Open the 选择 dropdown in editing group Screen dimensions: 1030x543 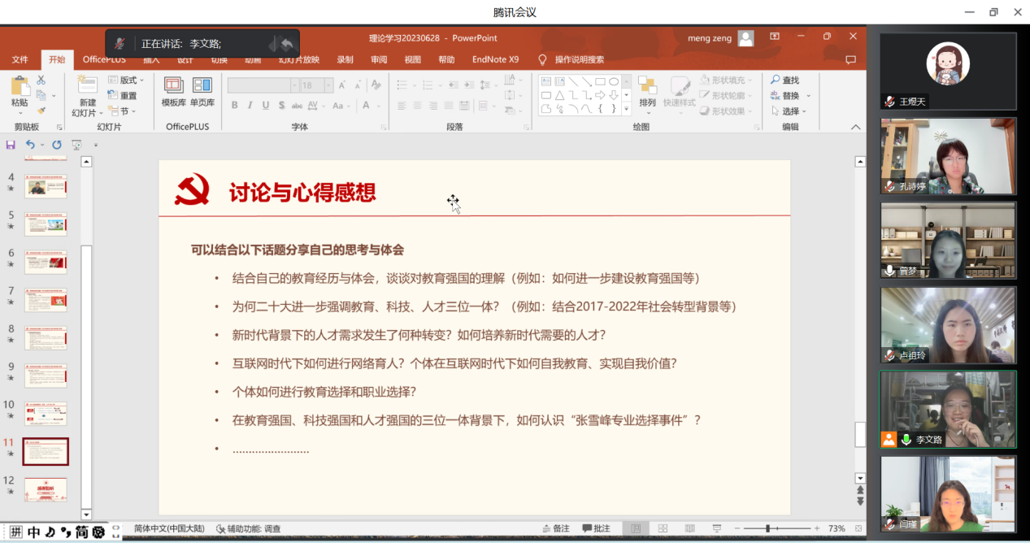tap(790, 111)
